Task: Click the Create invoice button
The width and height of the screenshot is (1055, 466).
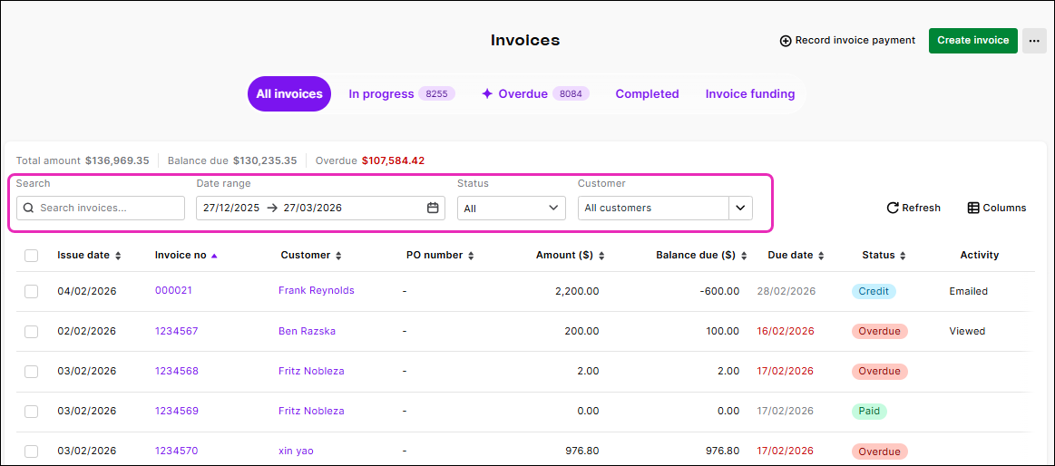Action: click(973, 41)
